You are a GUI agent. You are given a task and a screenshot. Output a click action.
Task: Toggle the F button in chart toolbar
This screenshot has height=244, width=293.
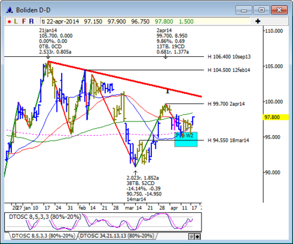pyautogui.click(x=24, y=22)
